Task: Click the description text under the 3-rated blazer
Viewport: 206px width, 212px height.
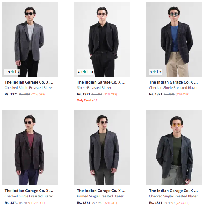Action: point(173,88)
